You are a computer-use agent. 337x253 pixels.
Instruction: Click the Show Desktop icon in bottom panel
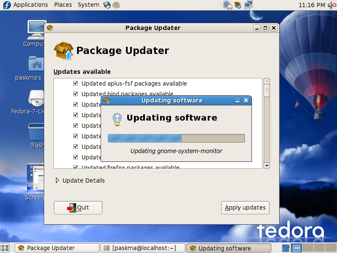coord(5,248)
